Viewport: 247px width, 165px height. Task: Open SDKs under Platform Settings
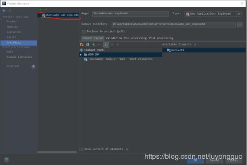pos(10,52)
